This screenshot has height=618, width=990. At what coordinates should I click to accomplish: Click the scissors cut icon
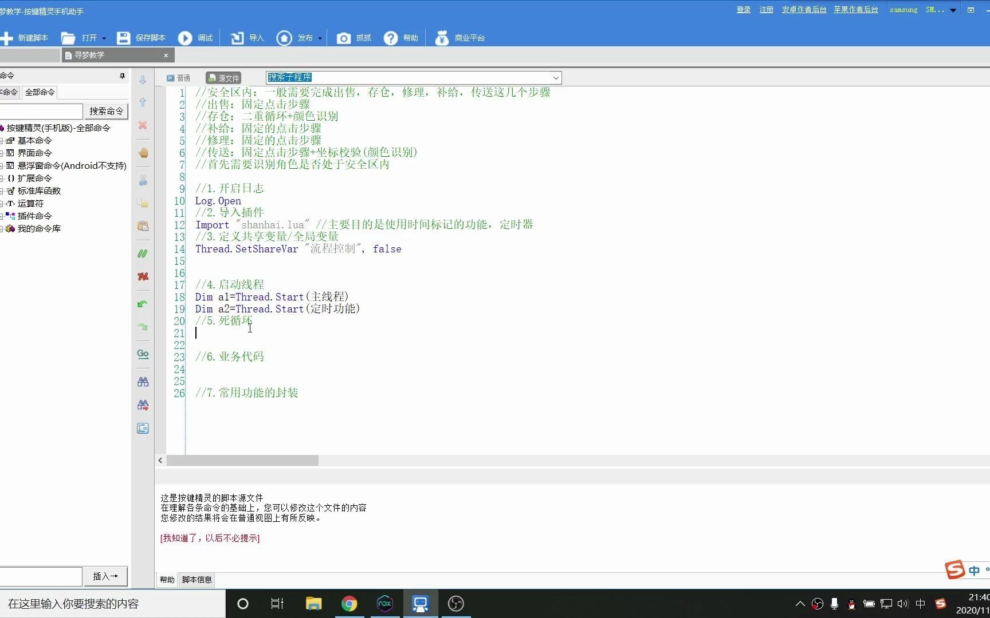[143, 180]
